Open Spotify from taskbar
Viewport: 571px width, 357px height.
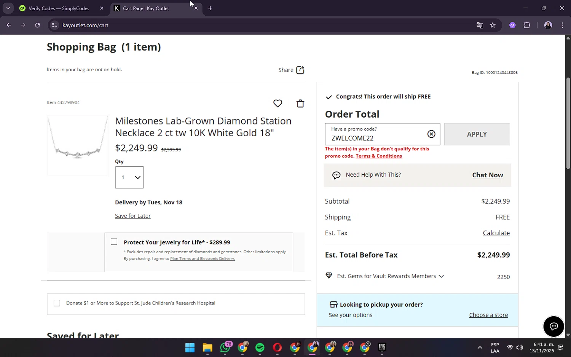pyautogui.click(x=260, y=347)
